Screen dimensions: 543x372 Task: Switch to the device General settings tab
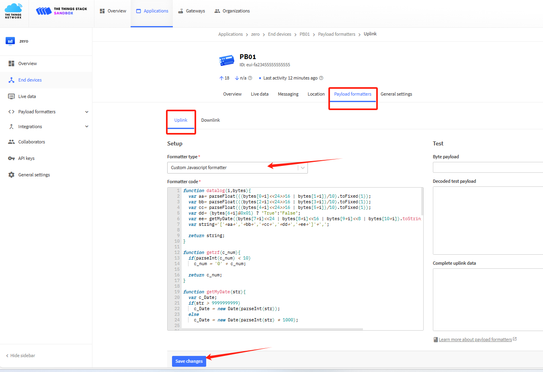point(396,94)
